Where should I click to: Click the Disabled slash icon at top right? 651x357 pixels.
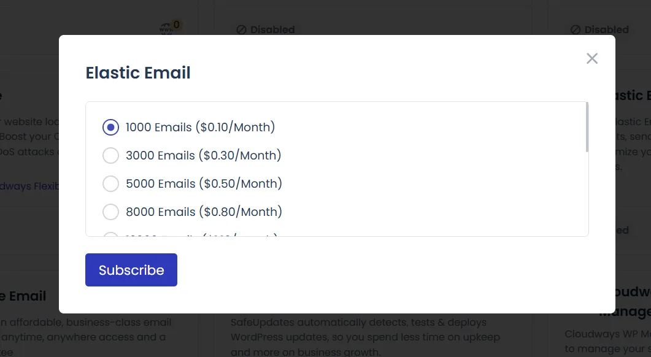coord(576,29)
